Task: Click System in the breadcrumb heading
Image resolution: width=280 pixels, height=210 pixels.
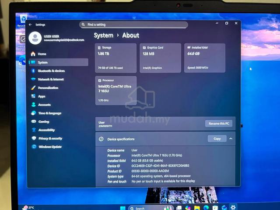Action: [x=104, y=35]
